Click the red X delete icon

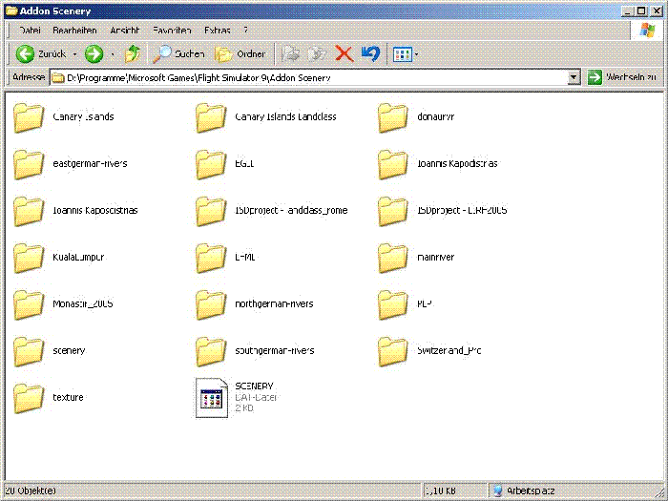tap(344, 54)
